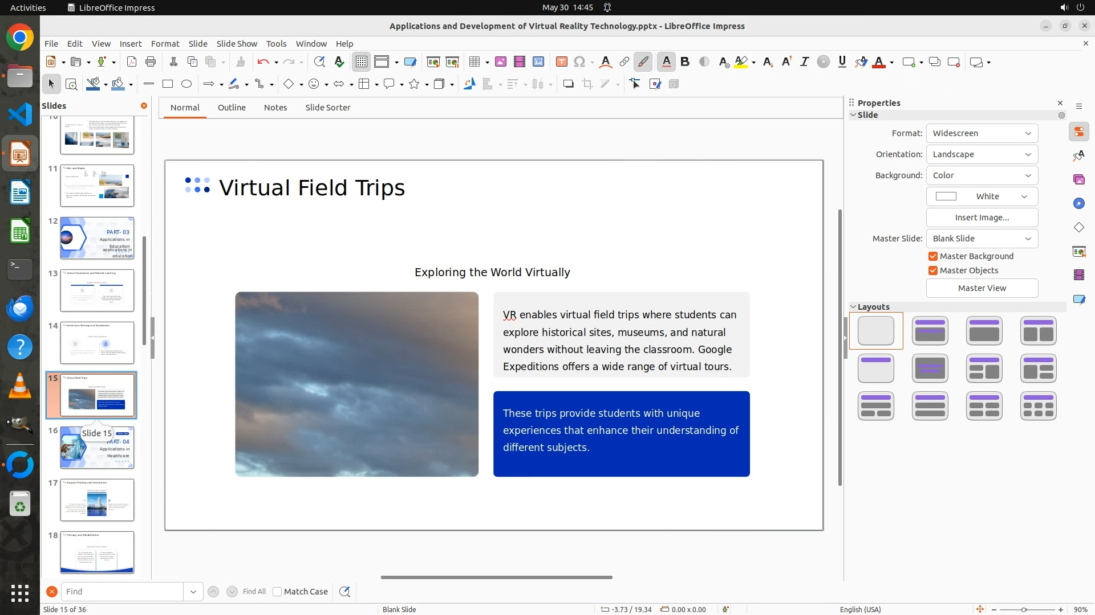Open the White background color swatch
Screen dimensions: 1095x615
pyautogui.click(x=982, y=196)
